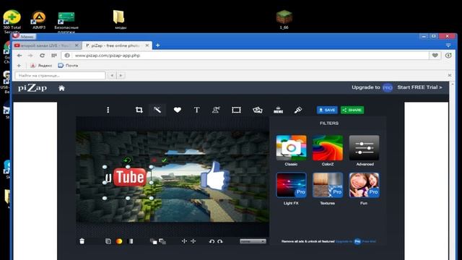Open the blend mode dropdown
The width and height of the screenshot is (462, 260).
[253, 241]
